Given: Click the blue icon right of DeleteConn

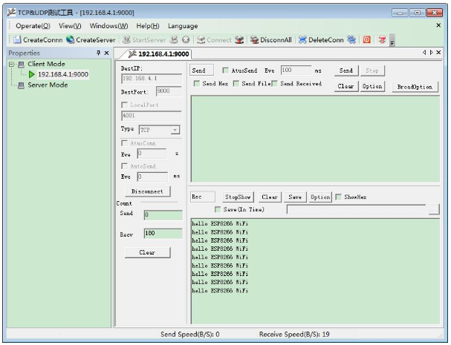Looking at the screenshot, I should pyautogui.click(x=351, y=39).
